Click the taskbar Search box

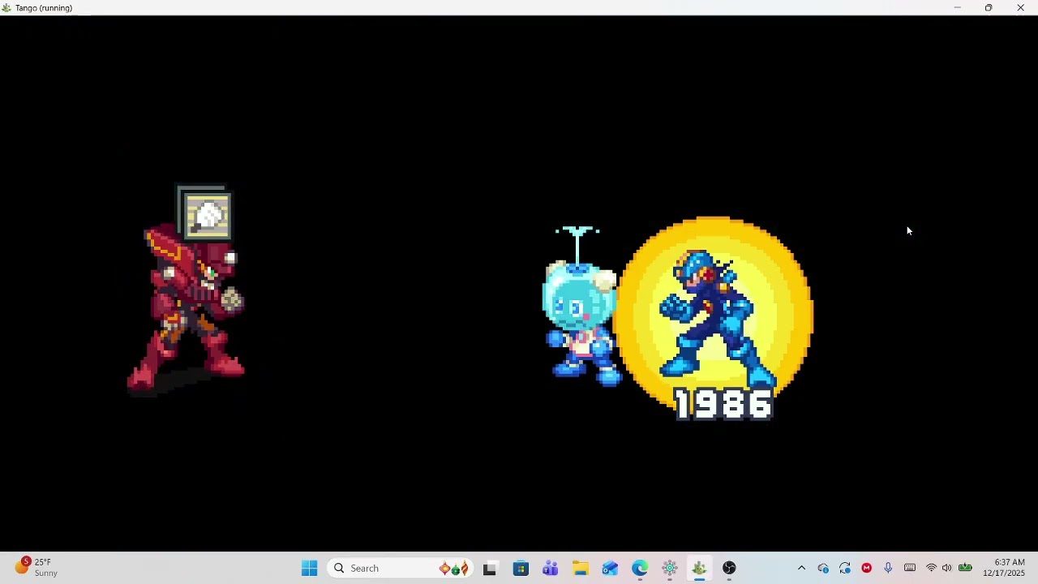pyautogui.click(x=401, y=569)
